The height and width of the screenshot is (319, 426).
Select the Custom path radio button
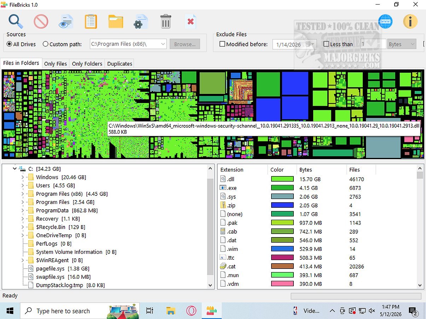(x=45, y=44)
